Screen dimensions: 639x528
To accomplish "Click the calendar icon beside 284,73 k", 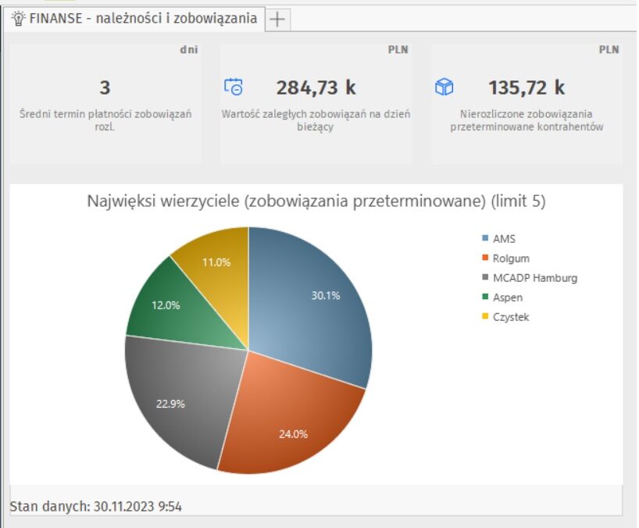I will point(234,87).
